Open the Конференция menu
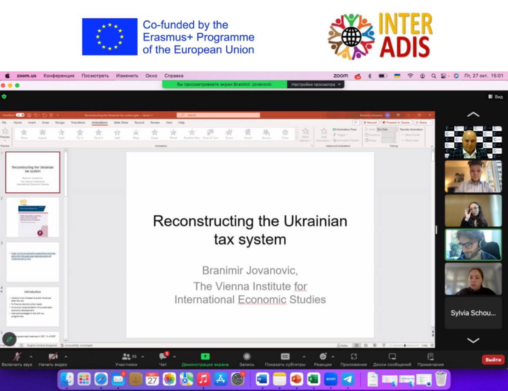This screenshot has height=391, width=508. 59,76
